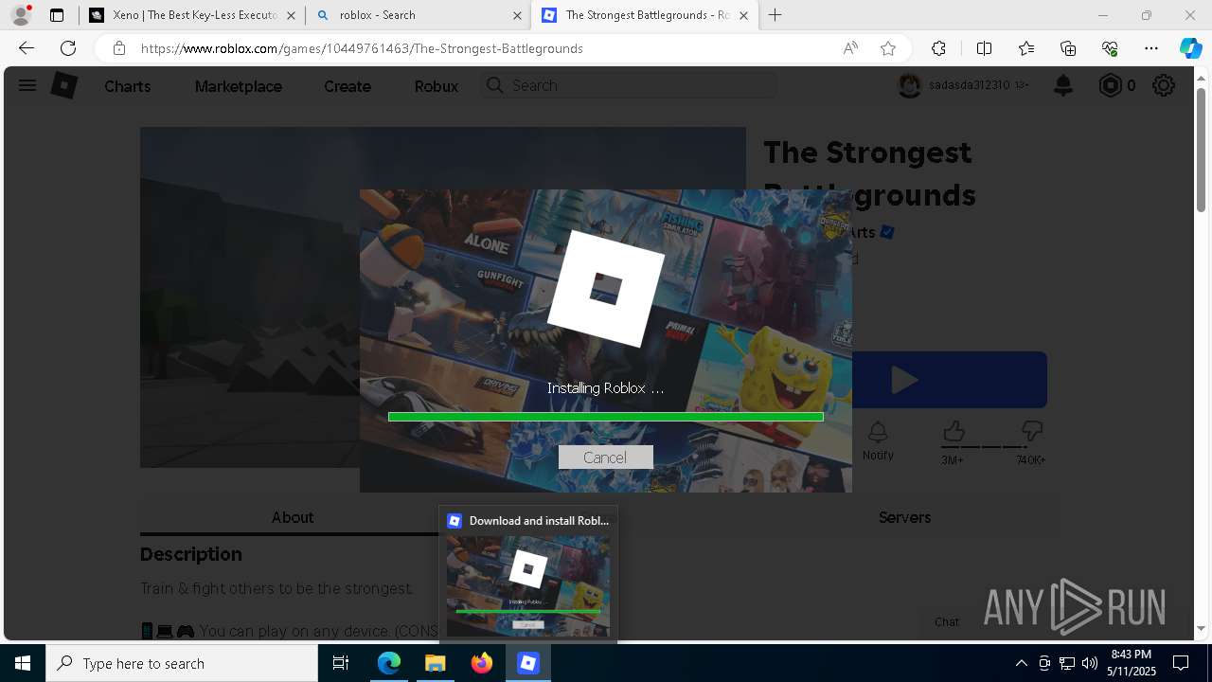Viewport: 1212px width, 682px height.
Task: Open Roblox notifications bell
Action: click(1063, 85)
